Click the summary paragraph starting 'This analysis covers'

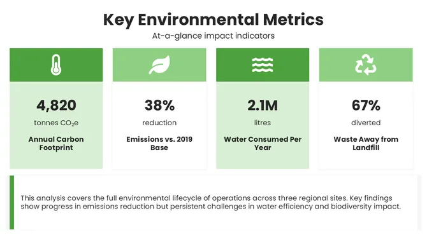coord(210,202)
